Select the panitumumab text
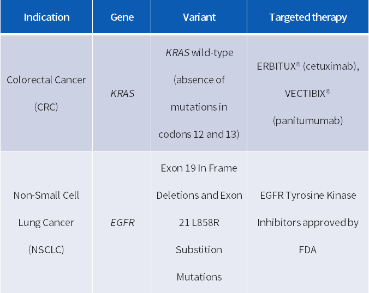369x293 pixels. tap(308, 121)
